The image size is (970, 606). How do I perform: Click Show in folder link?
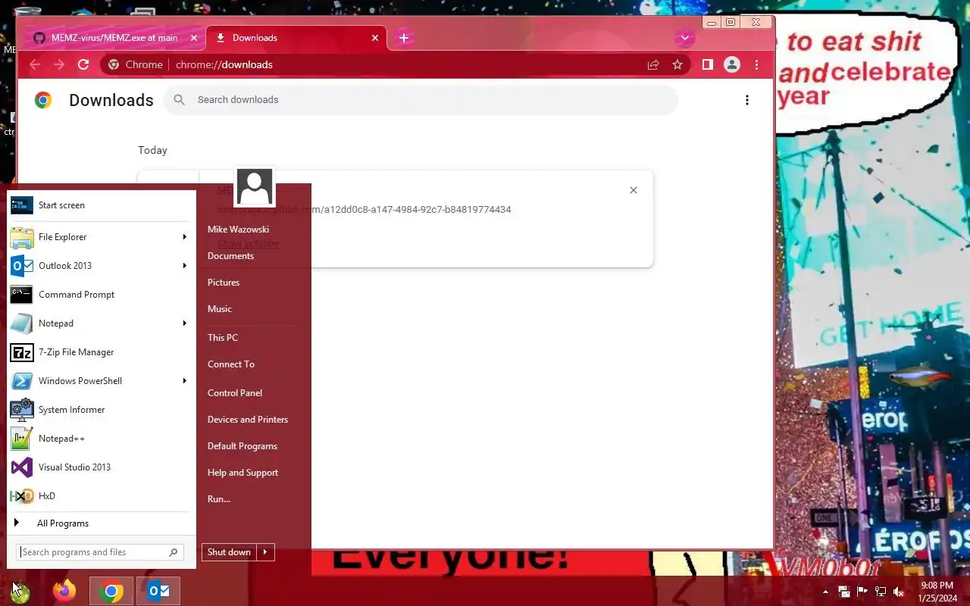[x=249, y=244]
